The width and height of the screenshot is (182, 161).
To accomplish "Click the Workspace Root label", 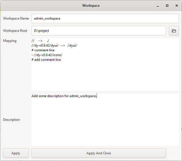I will tap(15, 31).
